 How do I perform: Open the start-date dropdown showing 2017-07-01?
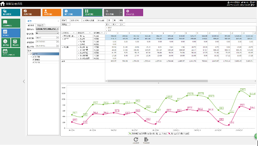[47, 42]
